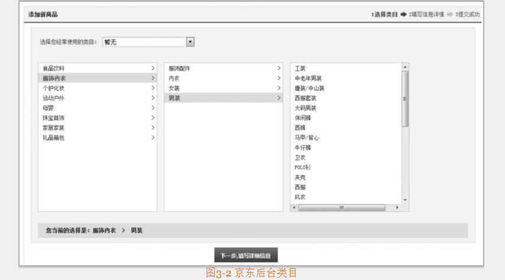
Task: Click 家居家装 category item
Action: click(53, 128)
